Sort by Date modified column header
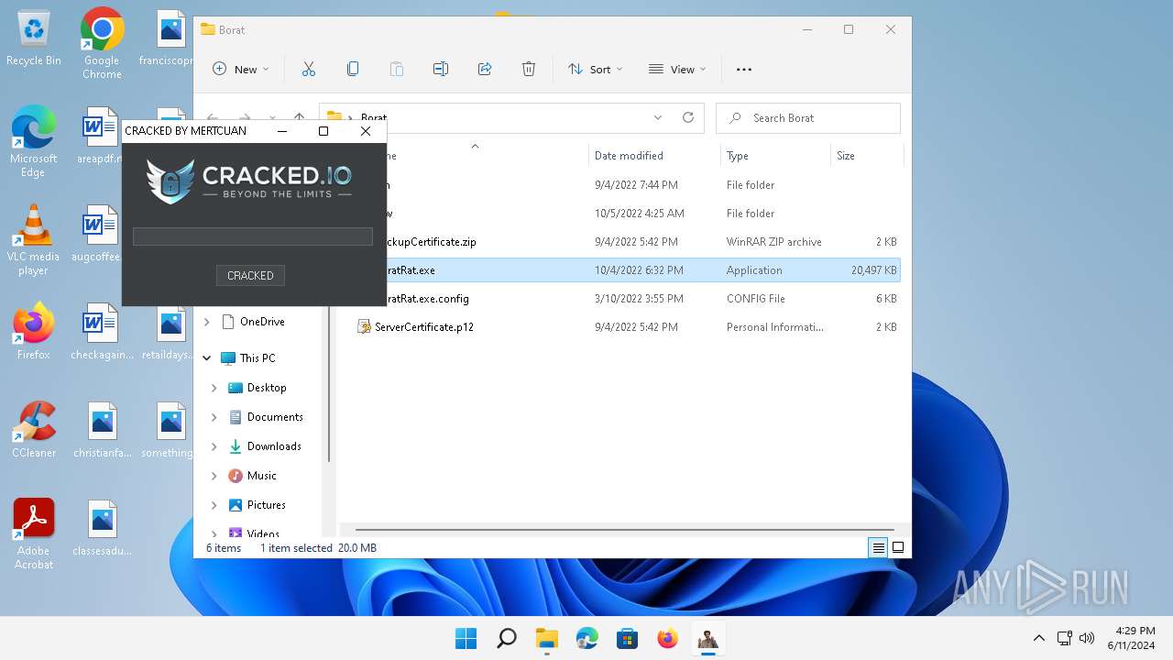The width and height of the screenshot is (1173, 660). point(654,156)
